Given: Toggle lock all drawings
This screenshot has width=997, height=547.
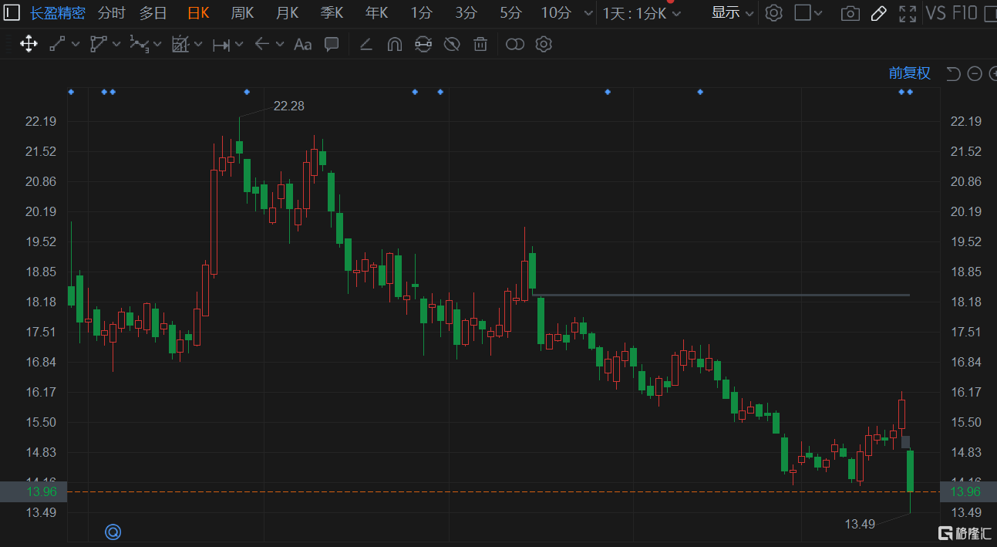Looking at the screenshot, I should [423, 44].
